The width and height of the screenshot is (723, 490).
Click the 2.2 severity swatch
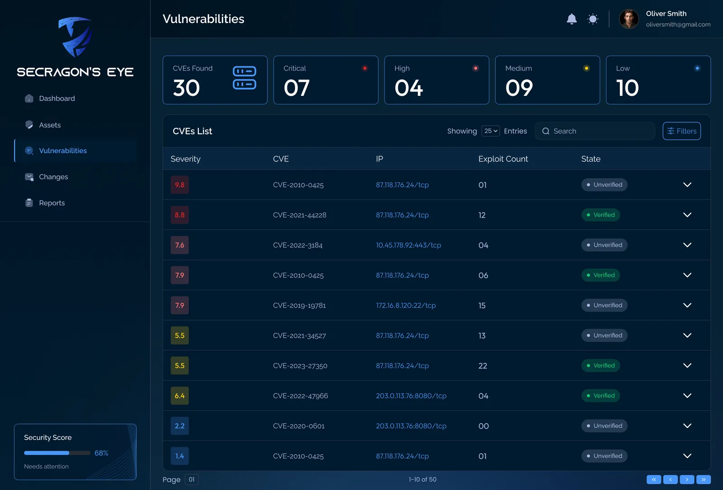pyautogui.click(x=180, y=426)
